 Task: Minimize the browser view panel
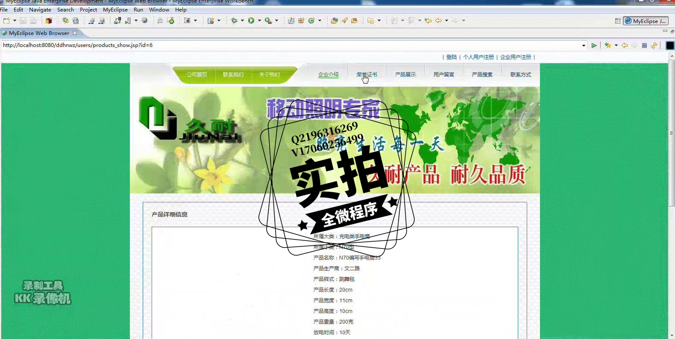tap(665, 31)
